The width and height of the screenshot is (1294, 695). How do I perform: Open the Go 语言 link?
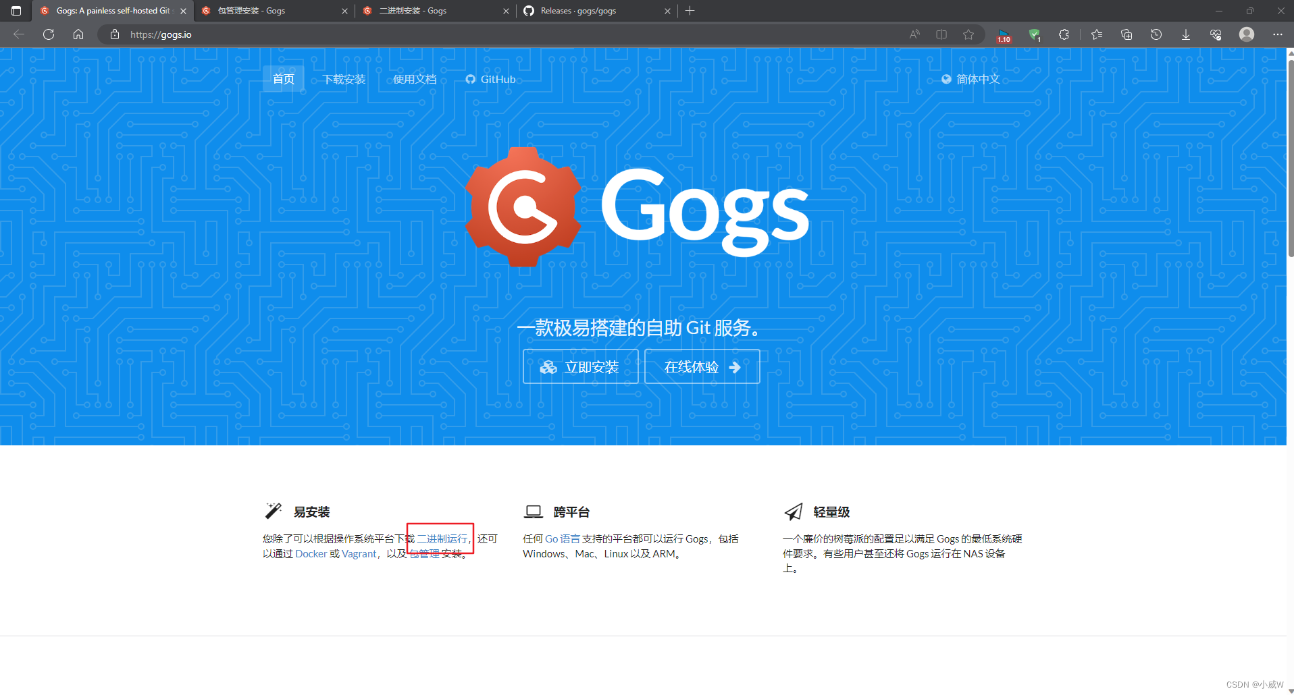click(x=563, y=538)
